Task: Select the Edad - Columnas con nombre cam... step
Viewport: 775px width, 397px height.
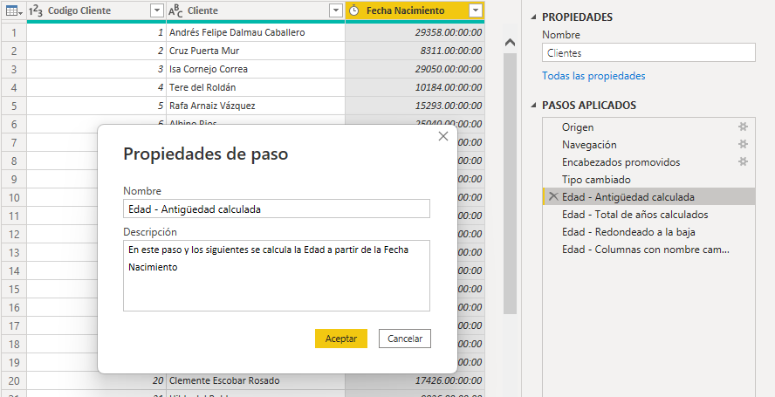Action: (x=648, y=249)
